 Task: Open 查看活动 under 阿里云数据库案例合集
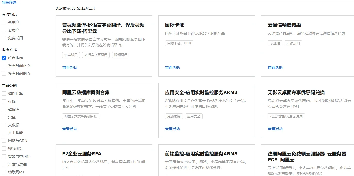(70, 129)
